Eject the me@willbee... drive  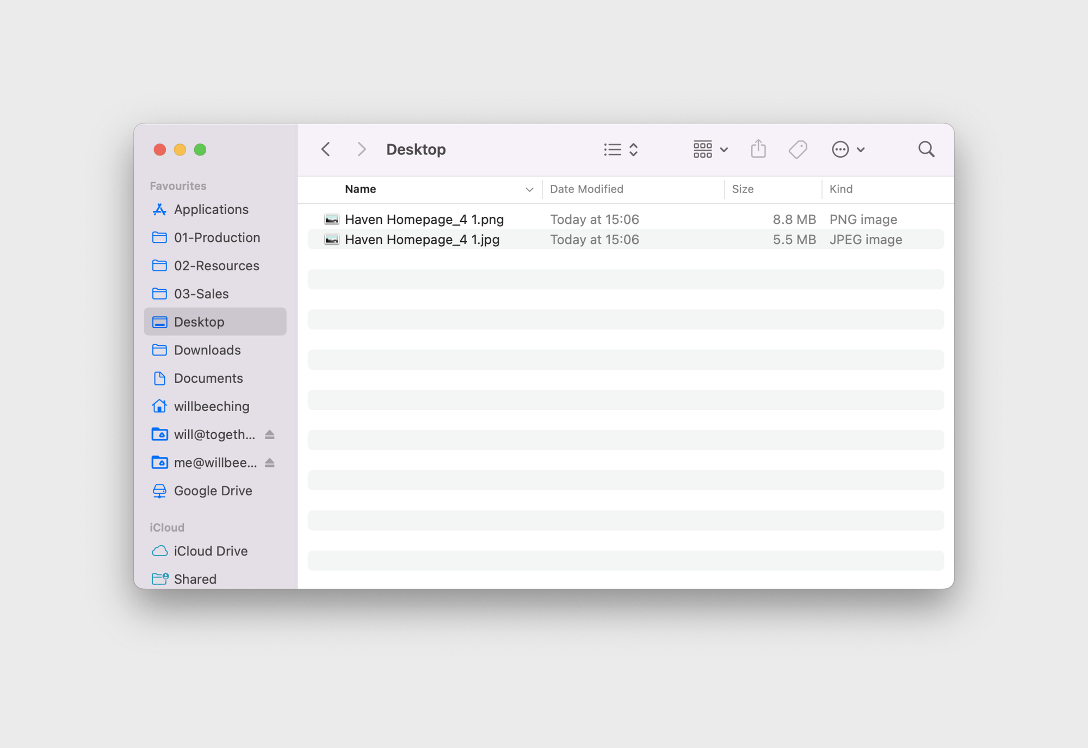pyautogui.click(x=270, y=463)
